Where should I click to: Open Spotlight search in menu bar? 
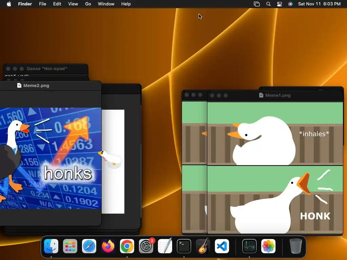tap(268, 4)
